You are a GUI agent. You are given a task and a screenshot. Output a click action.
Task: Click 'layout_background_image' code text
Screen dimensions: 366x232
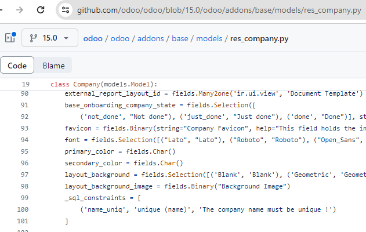[x=108, y=187]
